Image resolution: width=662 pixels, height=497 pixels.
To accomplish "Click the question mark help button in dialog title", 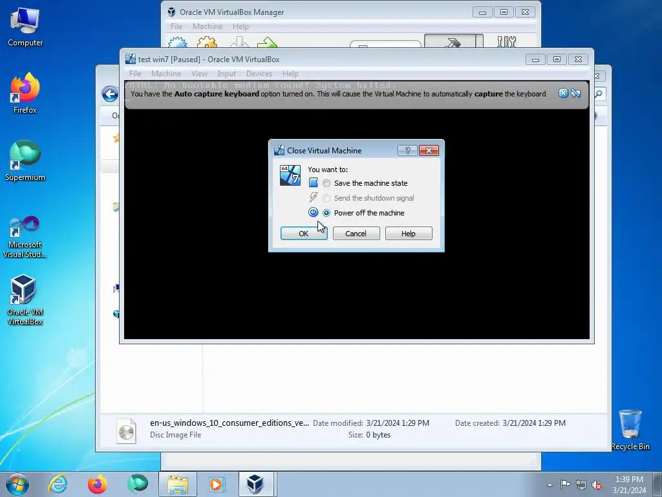I will click(407, 150).
